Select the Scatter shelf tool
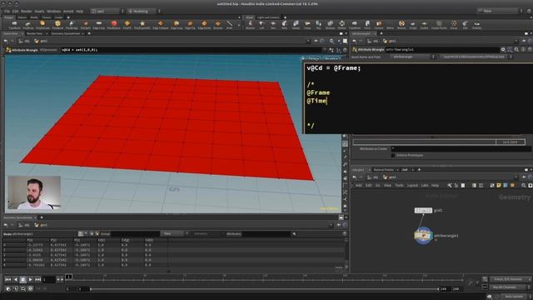 tap(424, 24)
